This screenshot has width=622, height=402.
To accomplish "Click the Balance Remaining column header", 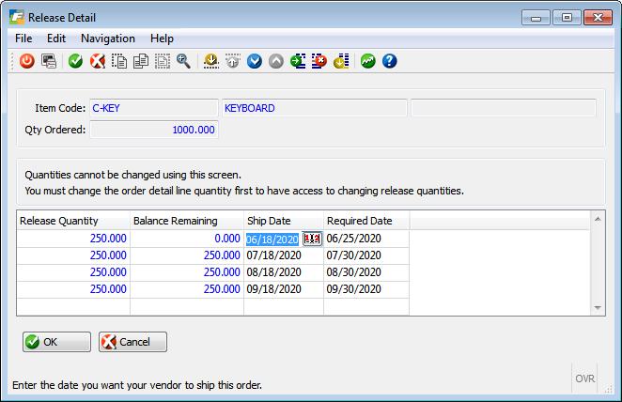I will 187,221.
